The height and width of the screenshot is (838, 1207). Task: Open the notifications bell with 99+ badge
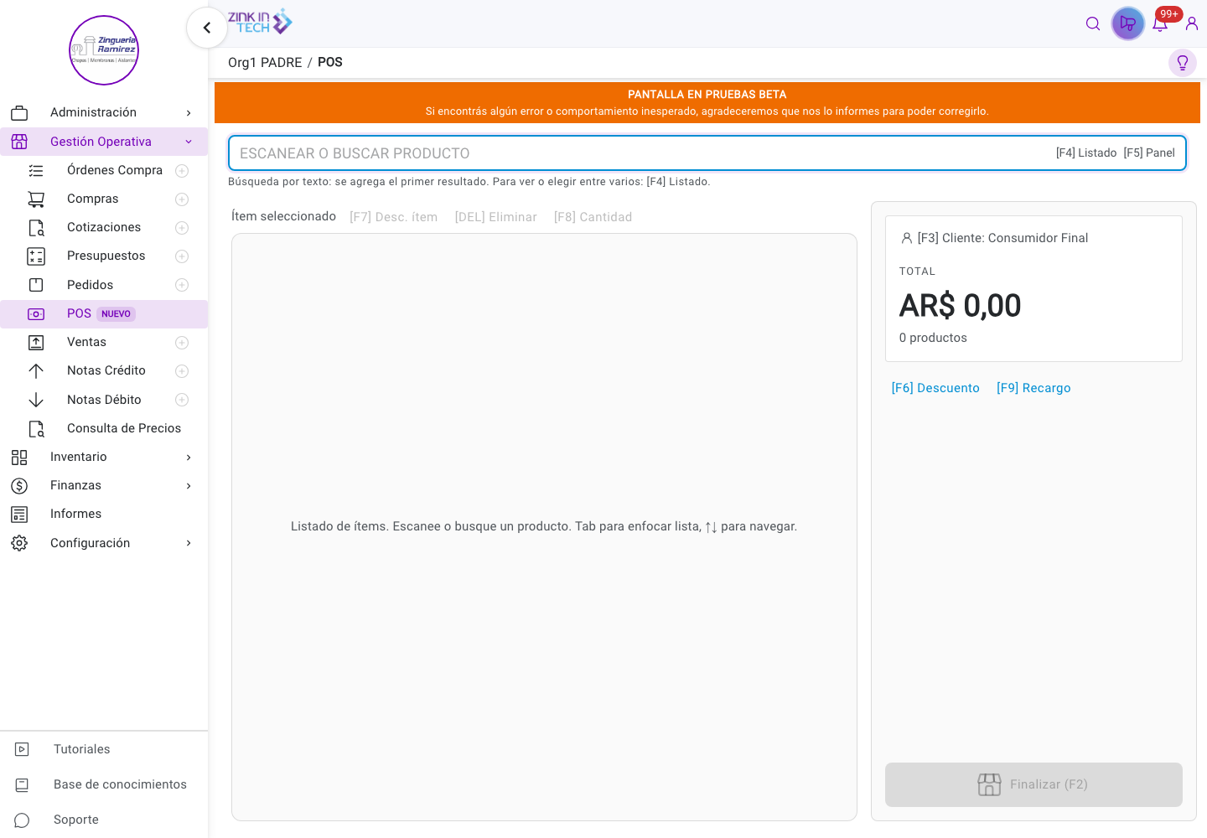[1161, 23]
